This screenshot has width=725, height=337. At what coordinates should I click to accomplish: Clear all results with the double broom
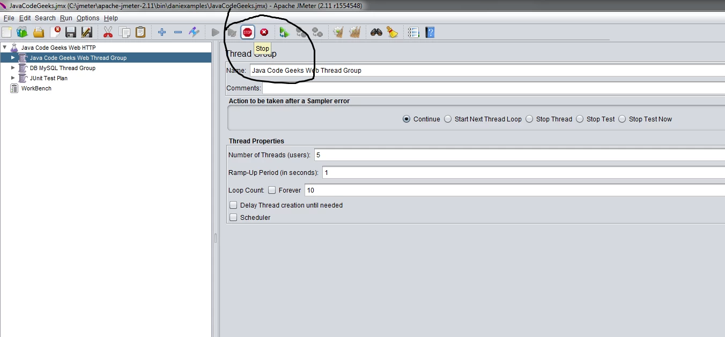click(354, 32)
